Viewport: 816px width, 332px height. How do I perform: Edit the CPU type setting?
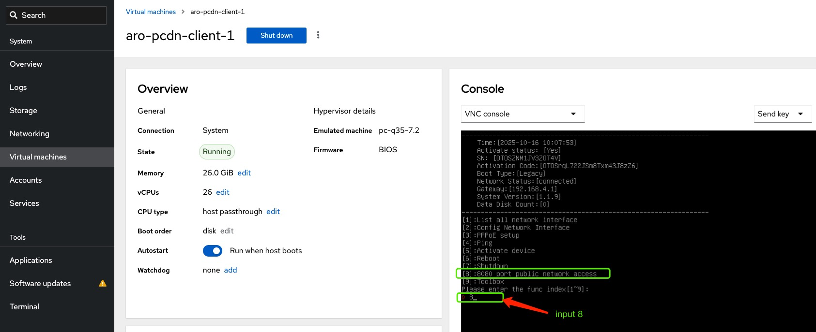click(x=273, y=212)
